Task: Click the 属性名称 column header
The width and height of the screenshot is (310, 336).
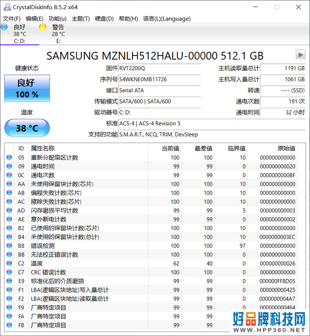Action: [x=88, y=148]
